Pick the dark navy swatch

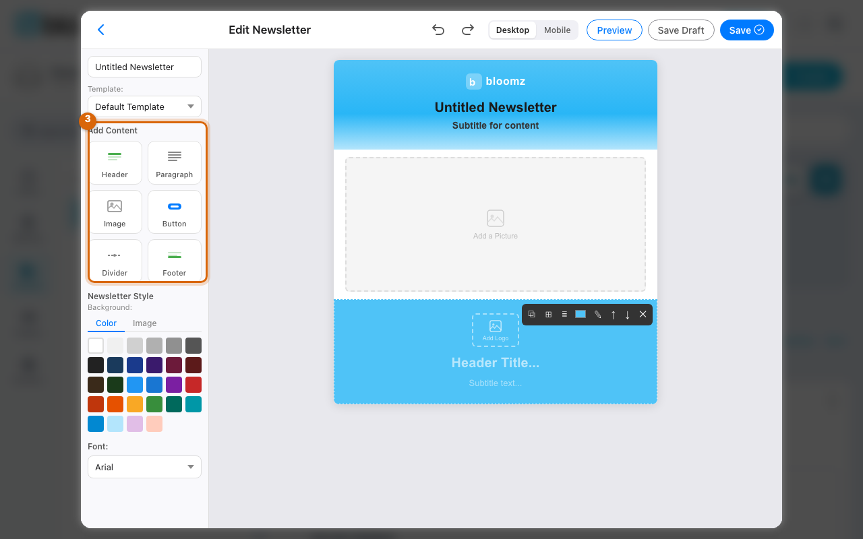point(115,365)
